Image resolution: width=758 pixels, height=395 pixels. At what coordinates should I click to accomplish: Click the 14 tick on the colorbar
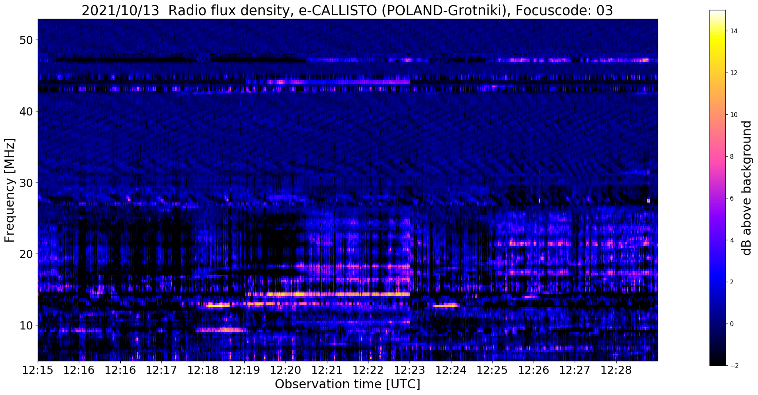coord(733,31)
